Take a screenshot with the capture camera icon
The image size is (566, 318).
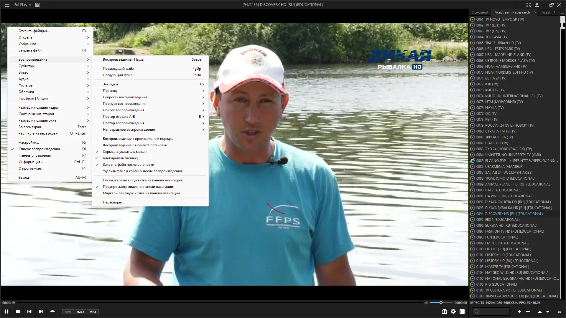coord(444,312)
